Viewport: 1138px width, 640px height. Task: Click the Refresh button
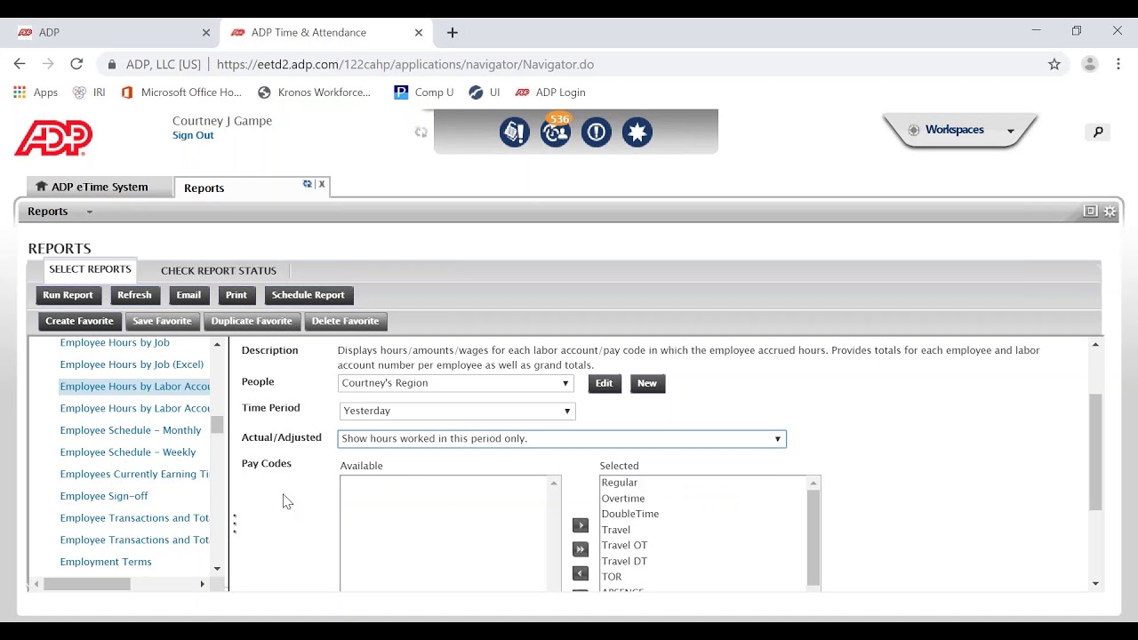click(x=134, y=295)
